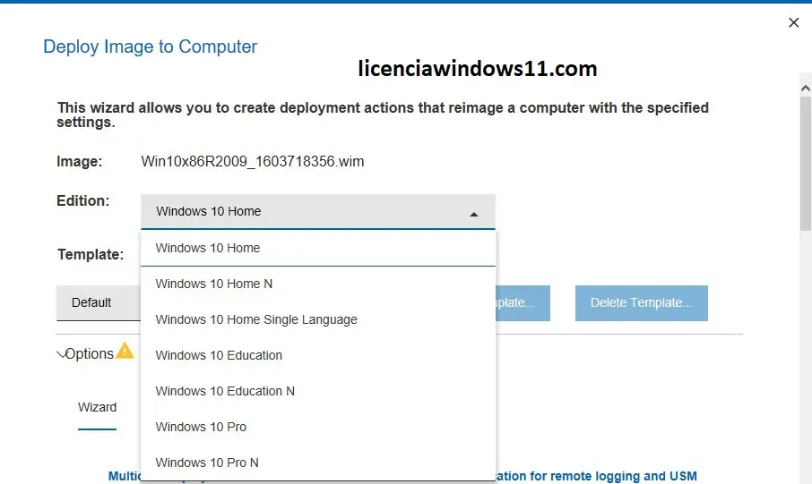Image resolution: width=812 pixels, height=484 pixels.
Task: Click the partially hidden template button ending 'plate...'
Action: (523, 303)
